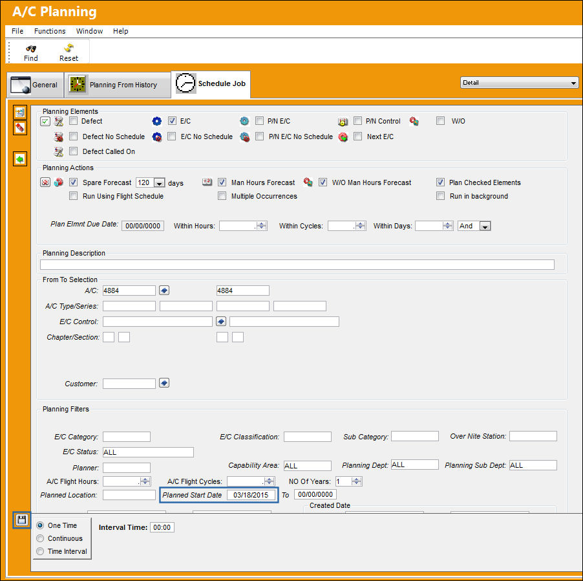Open the Detail dropdown
The image size is (583, 581).
point(519,83)
